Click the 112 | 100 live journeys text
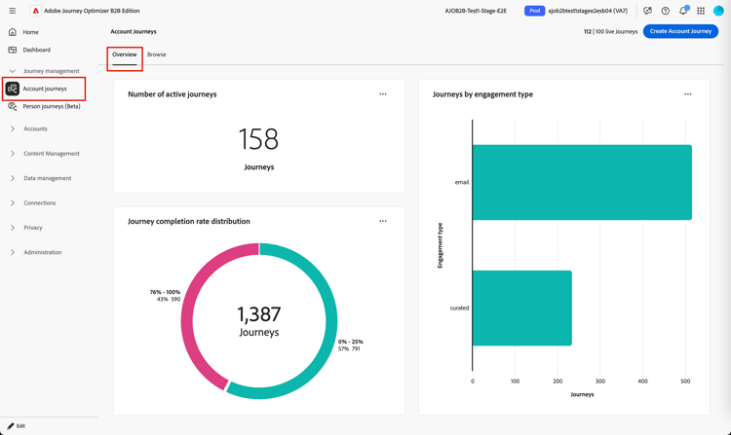Screen dimensions: 731x435 [611, 32]
